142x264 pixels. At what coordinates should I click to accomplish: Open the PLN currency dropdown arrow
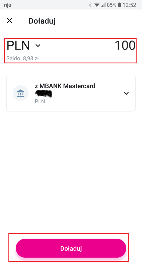point(38,45)
